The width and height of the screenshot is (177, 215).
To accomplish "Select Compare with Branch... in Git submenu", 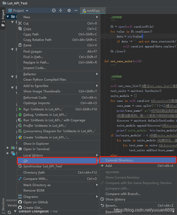I will [138, 194].
